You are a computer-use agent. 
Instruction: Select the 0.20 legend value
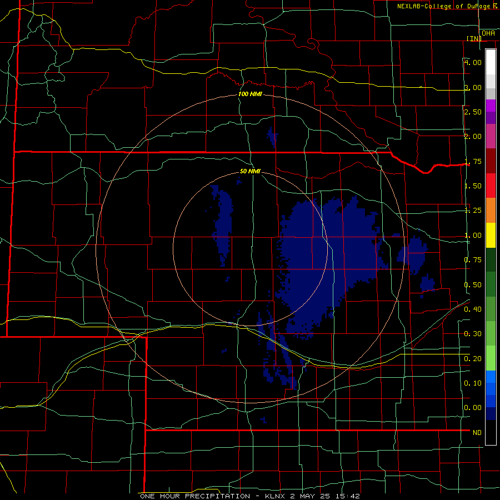coord(473,358)
